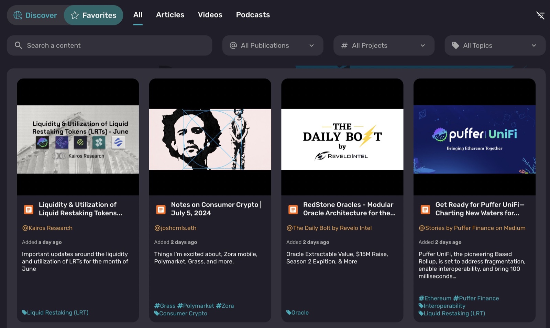The image size is (550, 328).
Task: Expand the All Topics chevron
Action: tap(534, 45)
